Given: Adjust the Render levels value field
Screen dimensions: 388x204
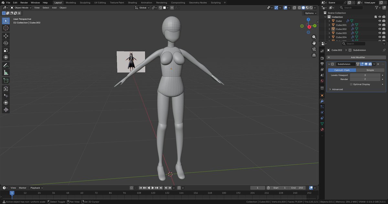Looking at the screenshot, I should (x=365, y=79).
